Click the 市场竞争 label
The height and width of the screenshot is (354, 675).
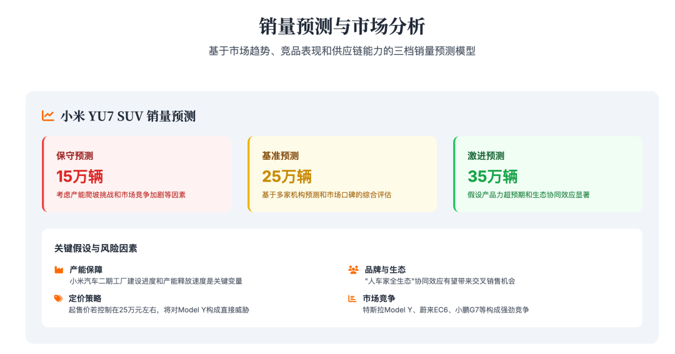point(379,298)
